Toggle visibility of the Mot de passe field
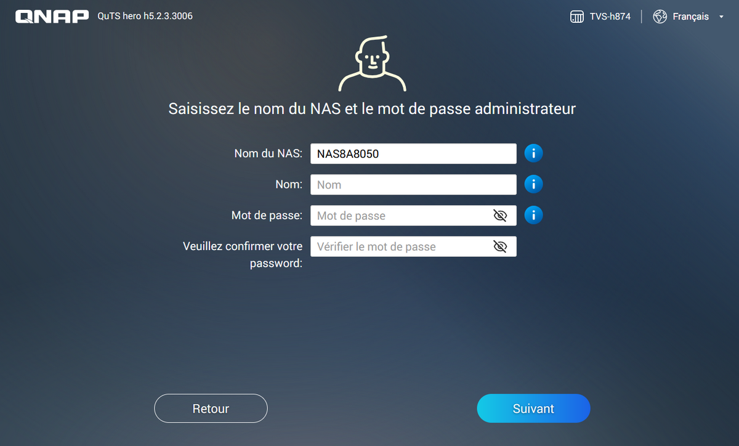 click(500, 216)
